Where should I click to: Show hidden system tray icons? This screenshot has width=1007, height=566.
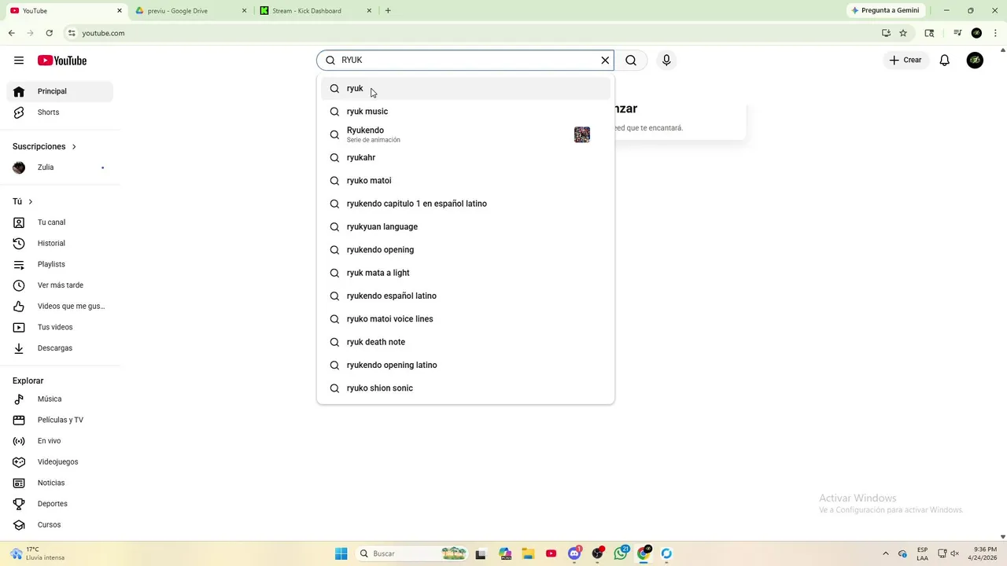click(x=886, y=553)
